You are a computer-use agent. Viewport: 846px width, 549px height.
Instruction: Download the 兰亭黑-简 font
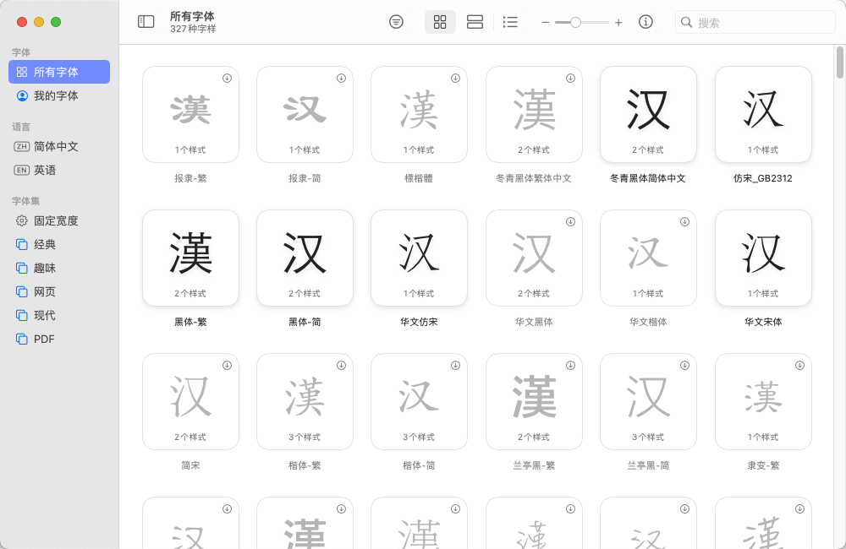pyautogui.click(x=684, y=365)
